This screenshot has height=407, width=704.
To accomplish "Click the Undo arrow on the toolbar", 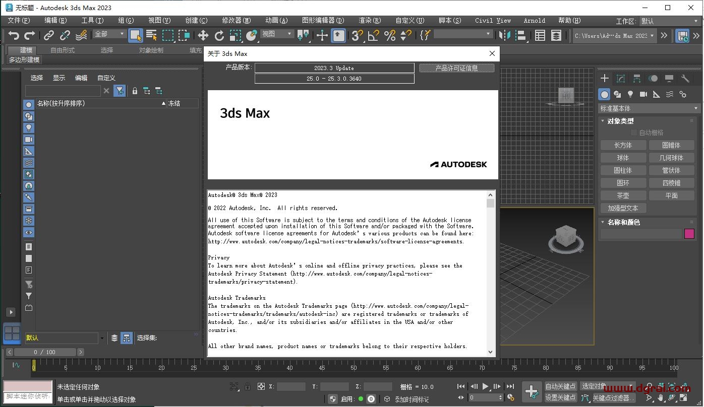I will coord(14,35).
